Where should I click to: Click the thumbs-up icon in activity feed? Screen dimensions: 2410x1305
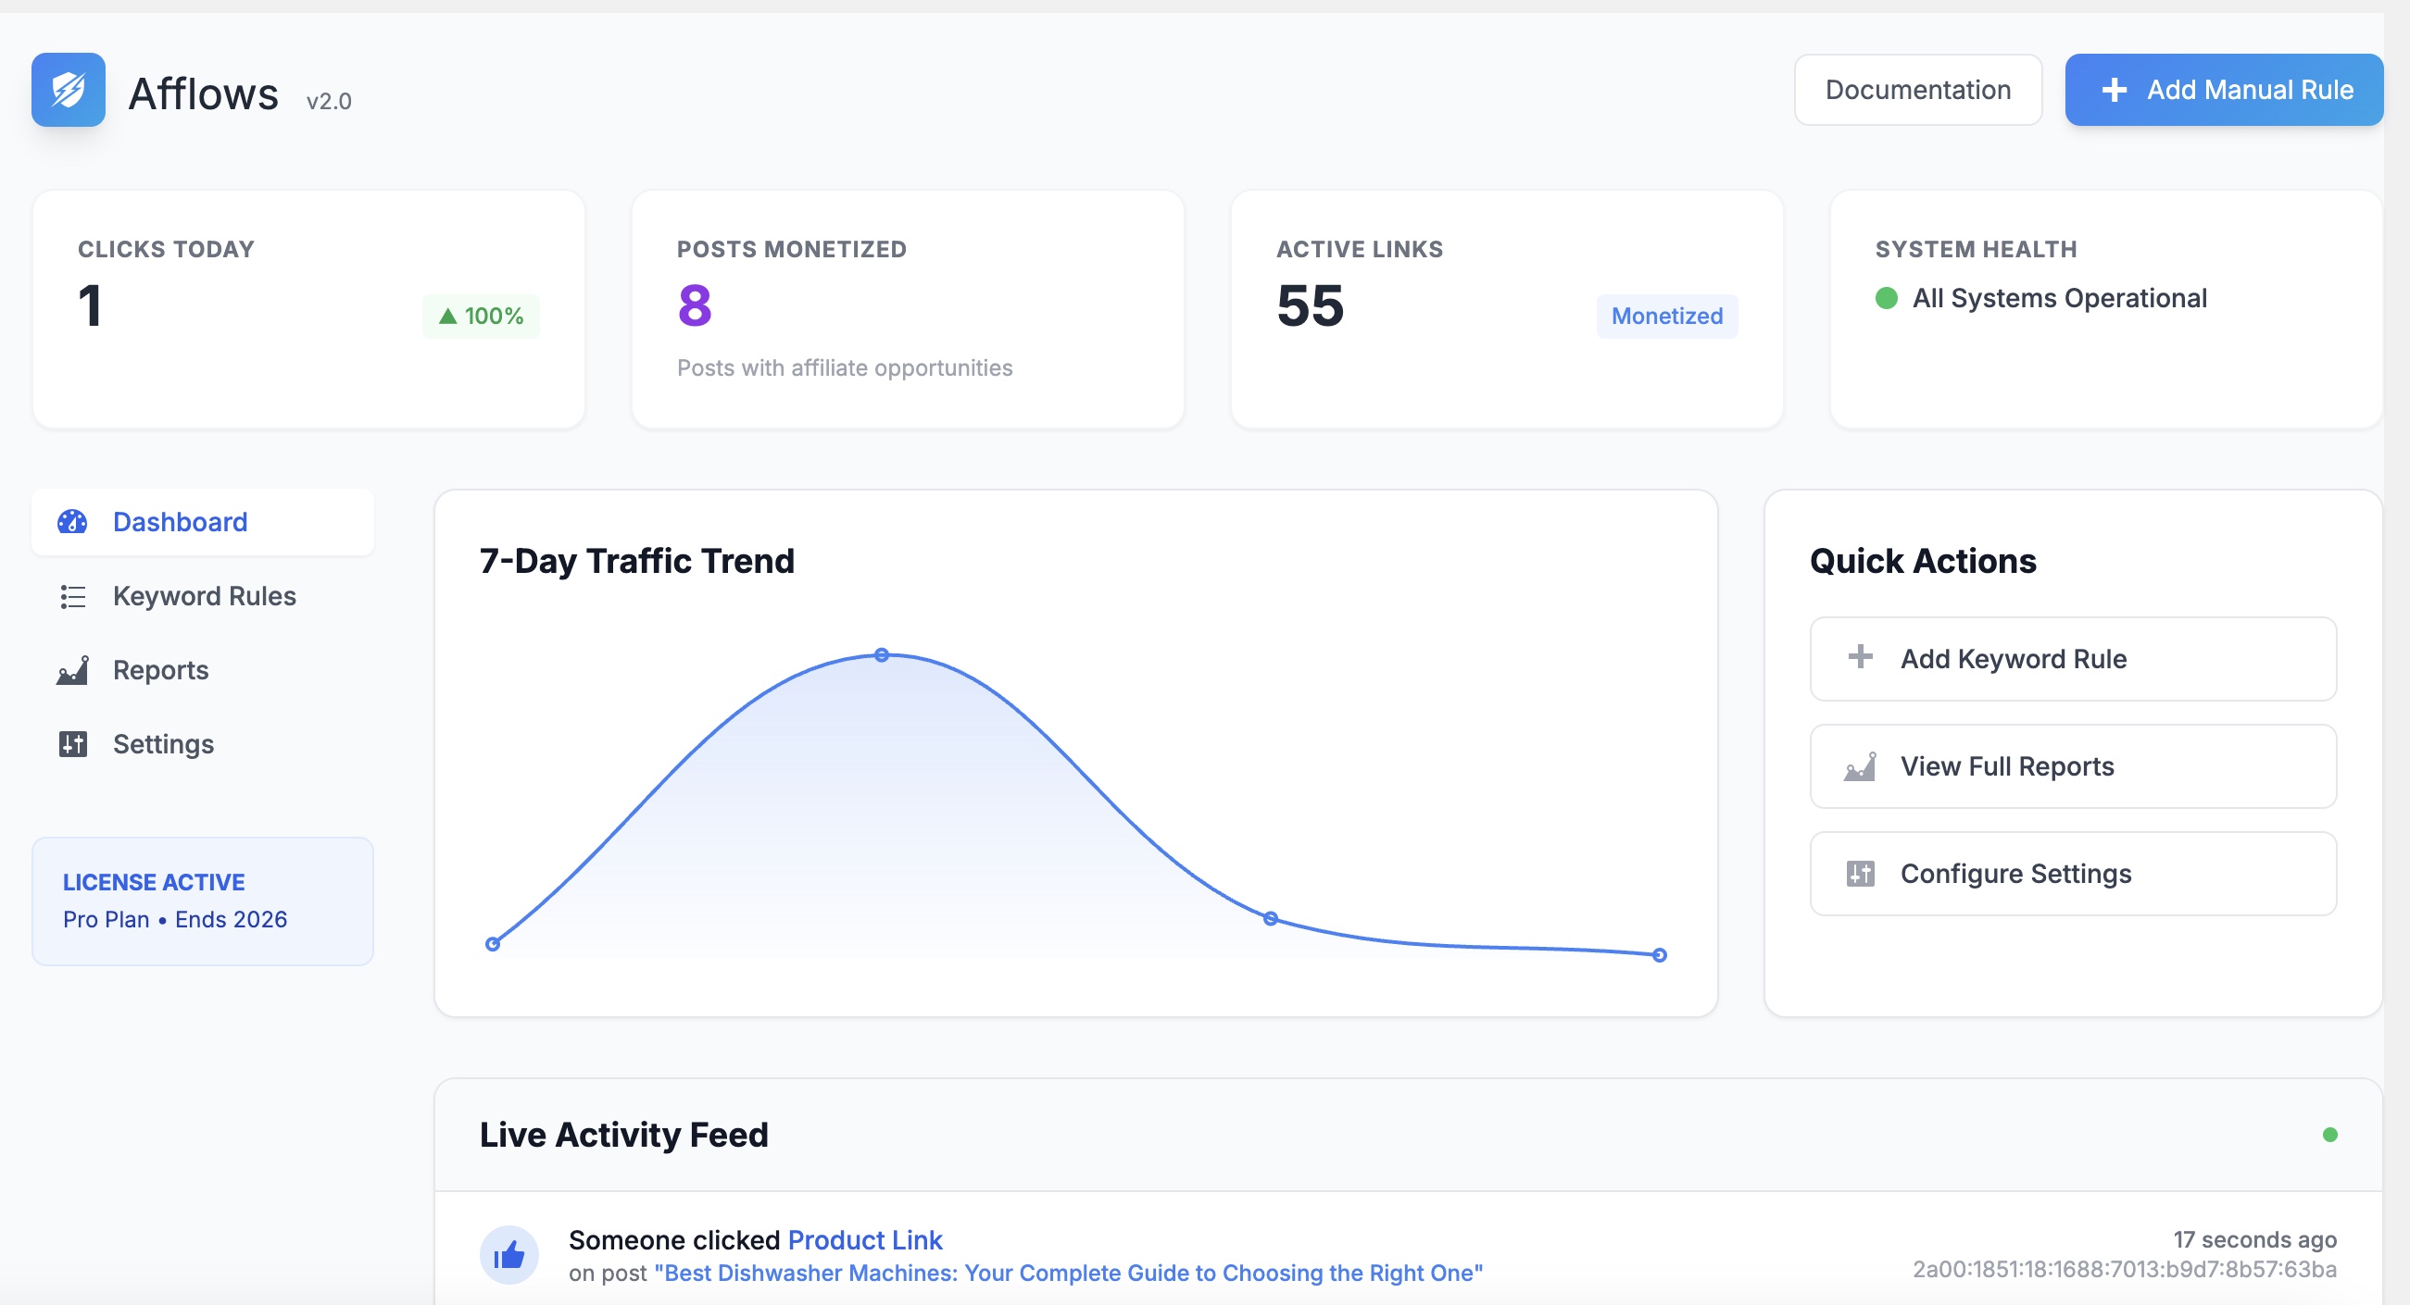(510, 1253)
